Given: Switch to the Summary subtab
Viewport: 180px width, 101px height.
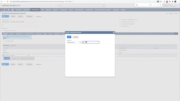Looking at the screenshot, I should point(13,45).
